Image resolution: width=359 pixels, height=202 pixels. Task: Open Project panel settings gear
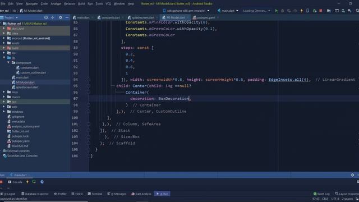point(61,17)
